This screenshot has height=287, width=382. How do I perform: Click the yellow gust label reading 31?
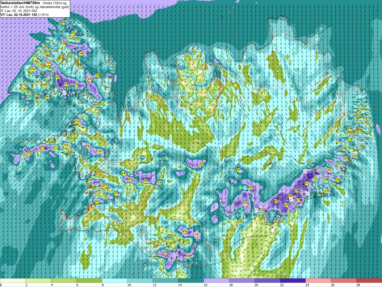[276, 222]
